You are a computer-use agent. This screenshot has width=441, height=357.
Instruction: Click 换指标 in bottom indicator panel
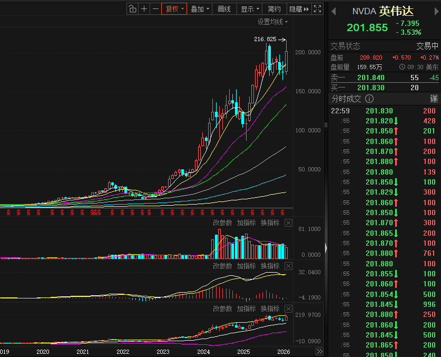pos(270,308)
